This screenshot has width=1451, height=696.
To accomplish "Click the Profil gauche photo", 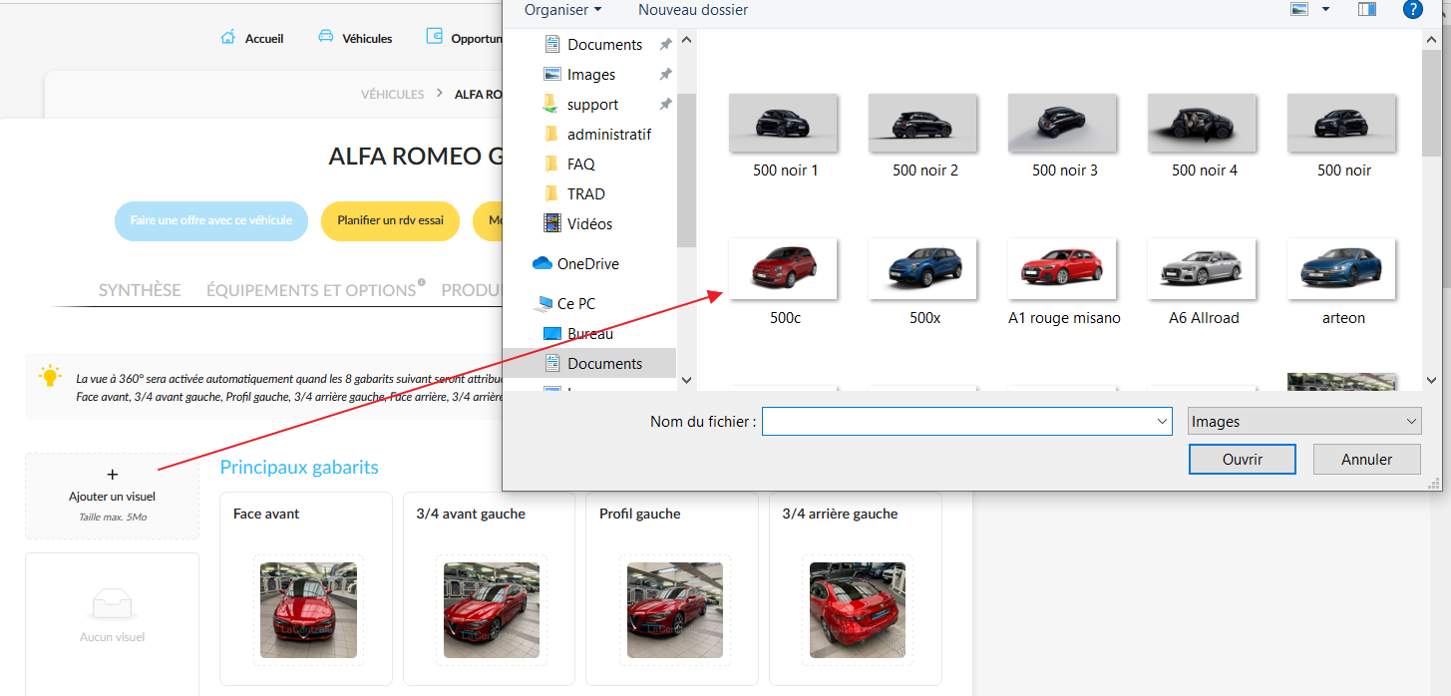I will pyautogui.click(x=675, y=610).
